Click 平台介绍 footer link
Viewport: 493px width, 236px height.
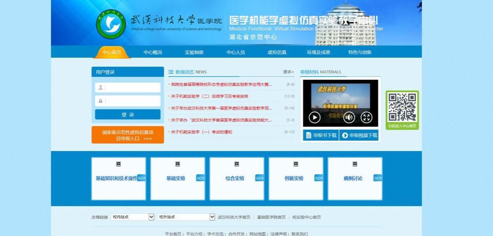[x=195, y=234]
